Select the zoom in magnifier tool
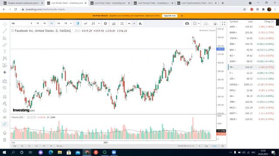 (x=5, y=88)
